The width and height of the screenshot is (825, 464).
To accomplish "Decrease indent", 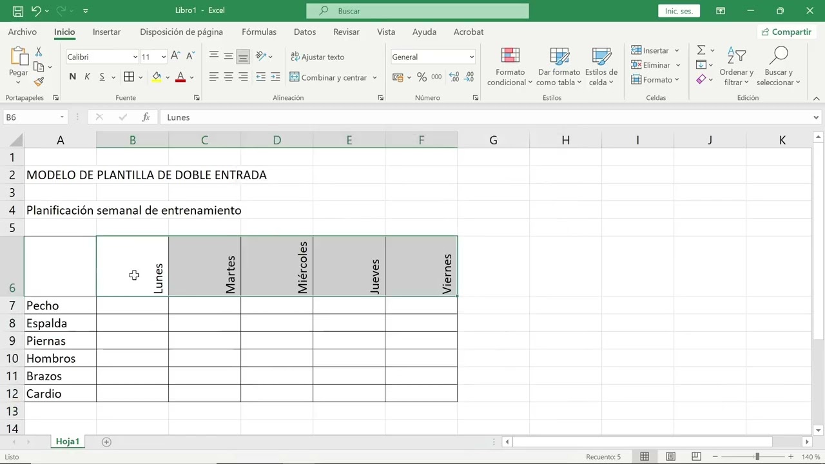I will pyautogui.click(x=260, y=77).
